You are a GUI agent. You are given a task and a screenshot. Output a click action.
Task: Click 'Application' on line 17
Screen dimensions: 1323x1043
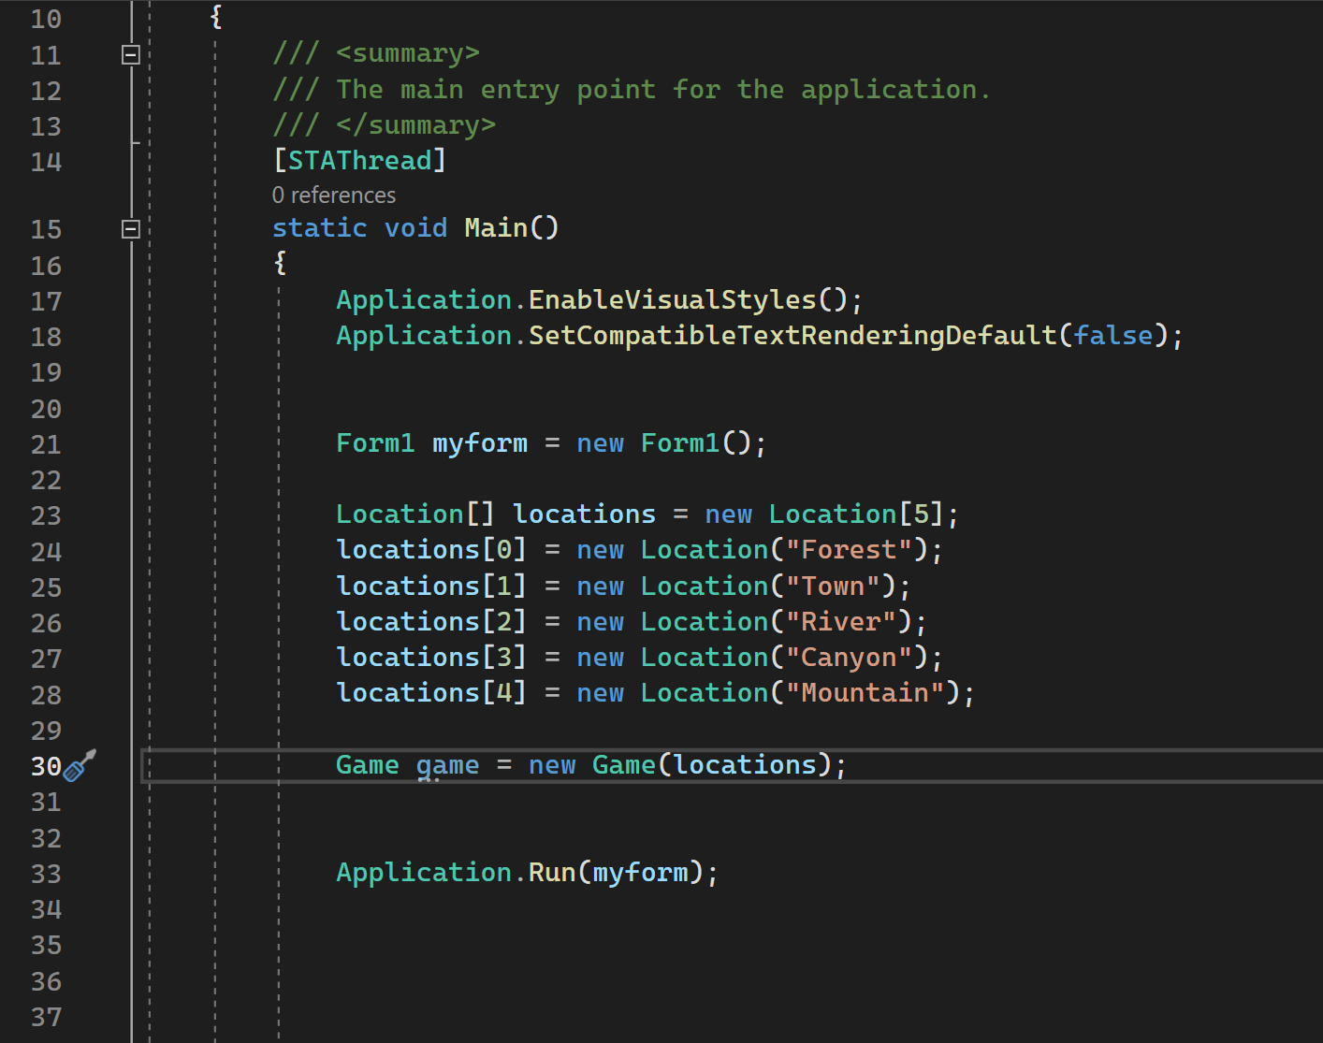424,300
